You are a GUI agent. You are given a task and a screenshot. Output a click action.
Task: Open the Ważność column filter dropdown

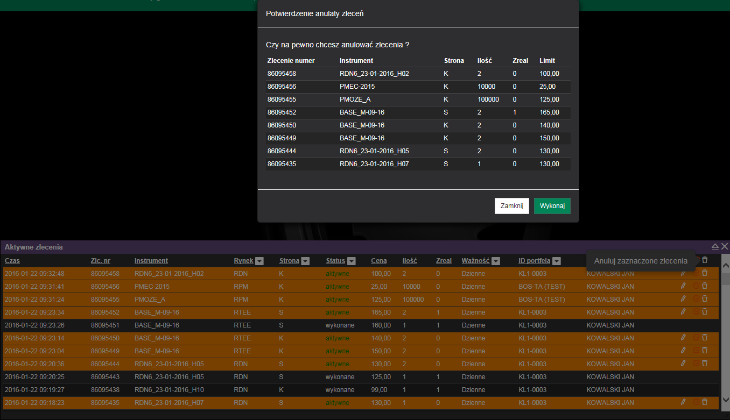(x=496, y=261)
